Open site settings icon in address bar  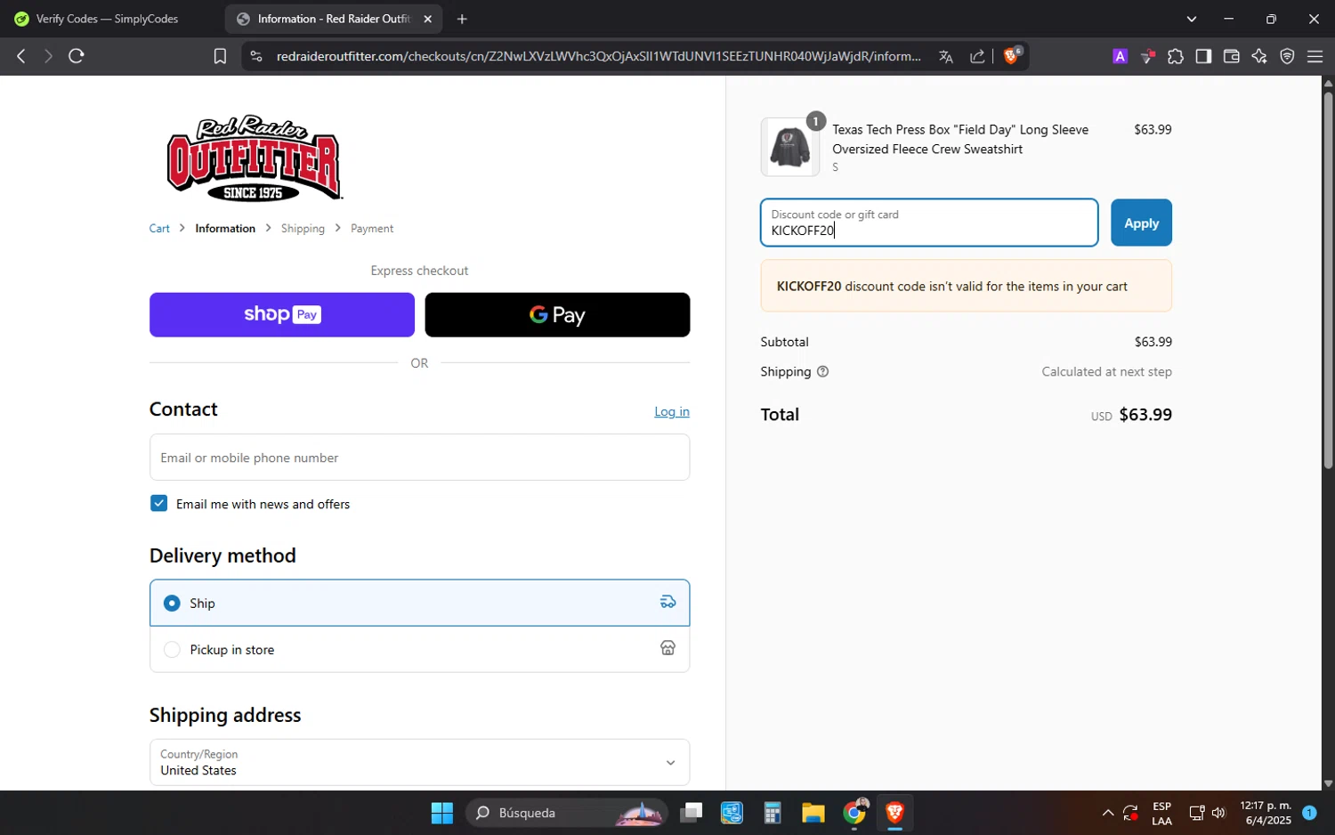coord(256,56)
